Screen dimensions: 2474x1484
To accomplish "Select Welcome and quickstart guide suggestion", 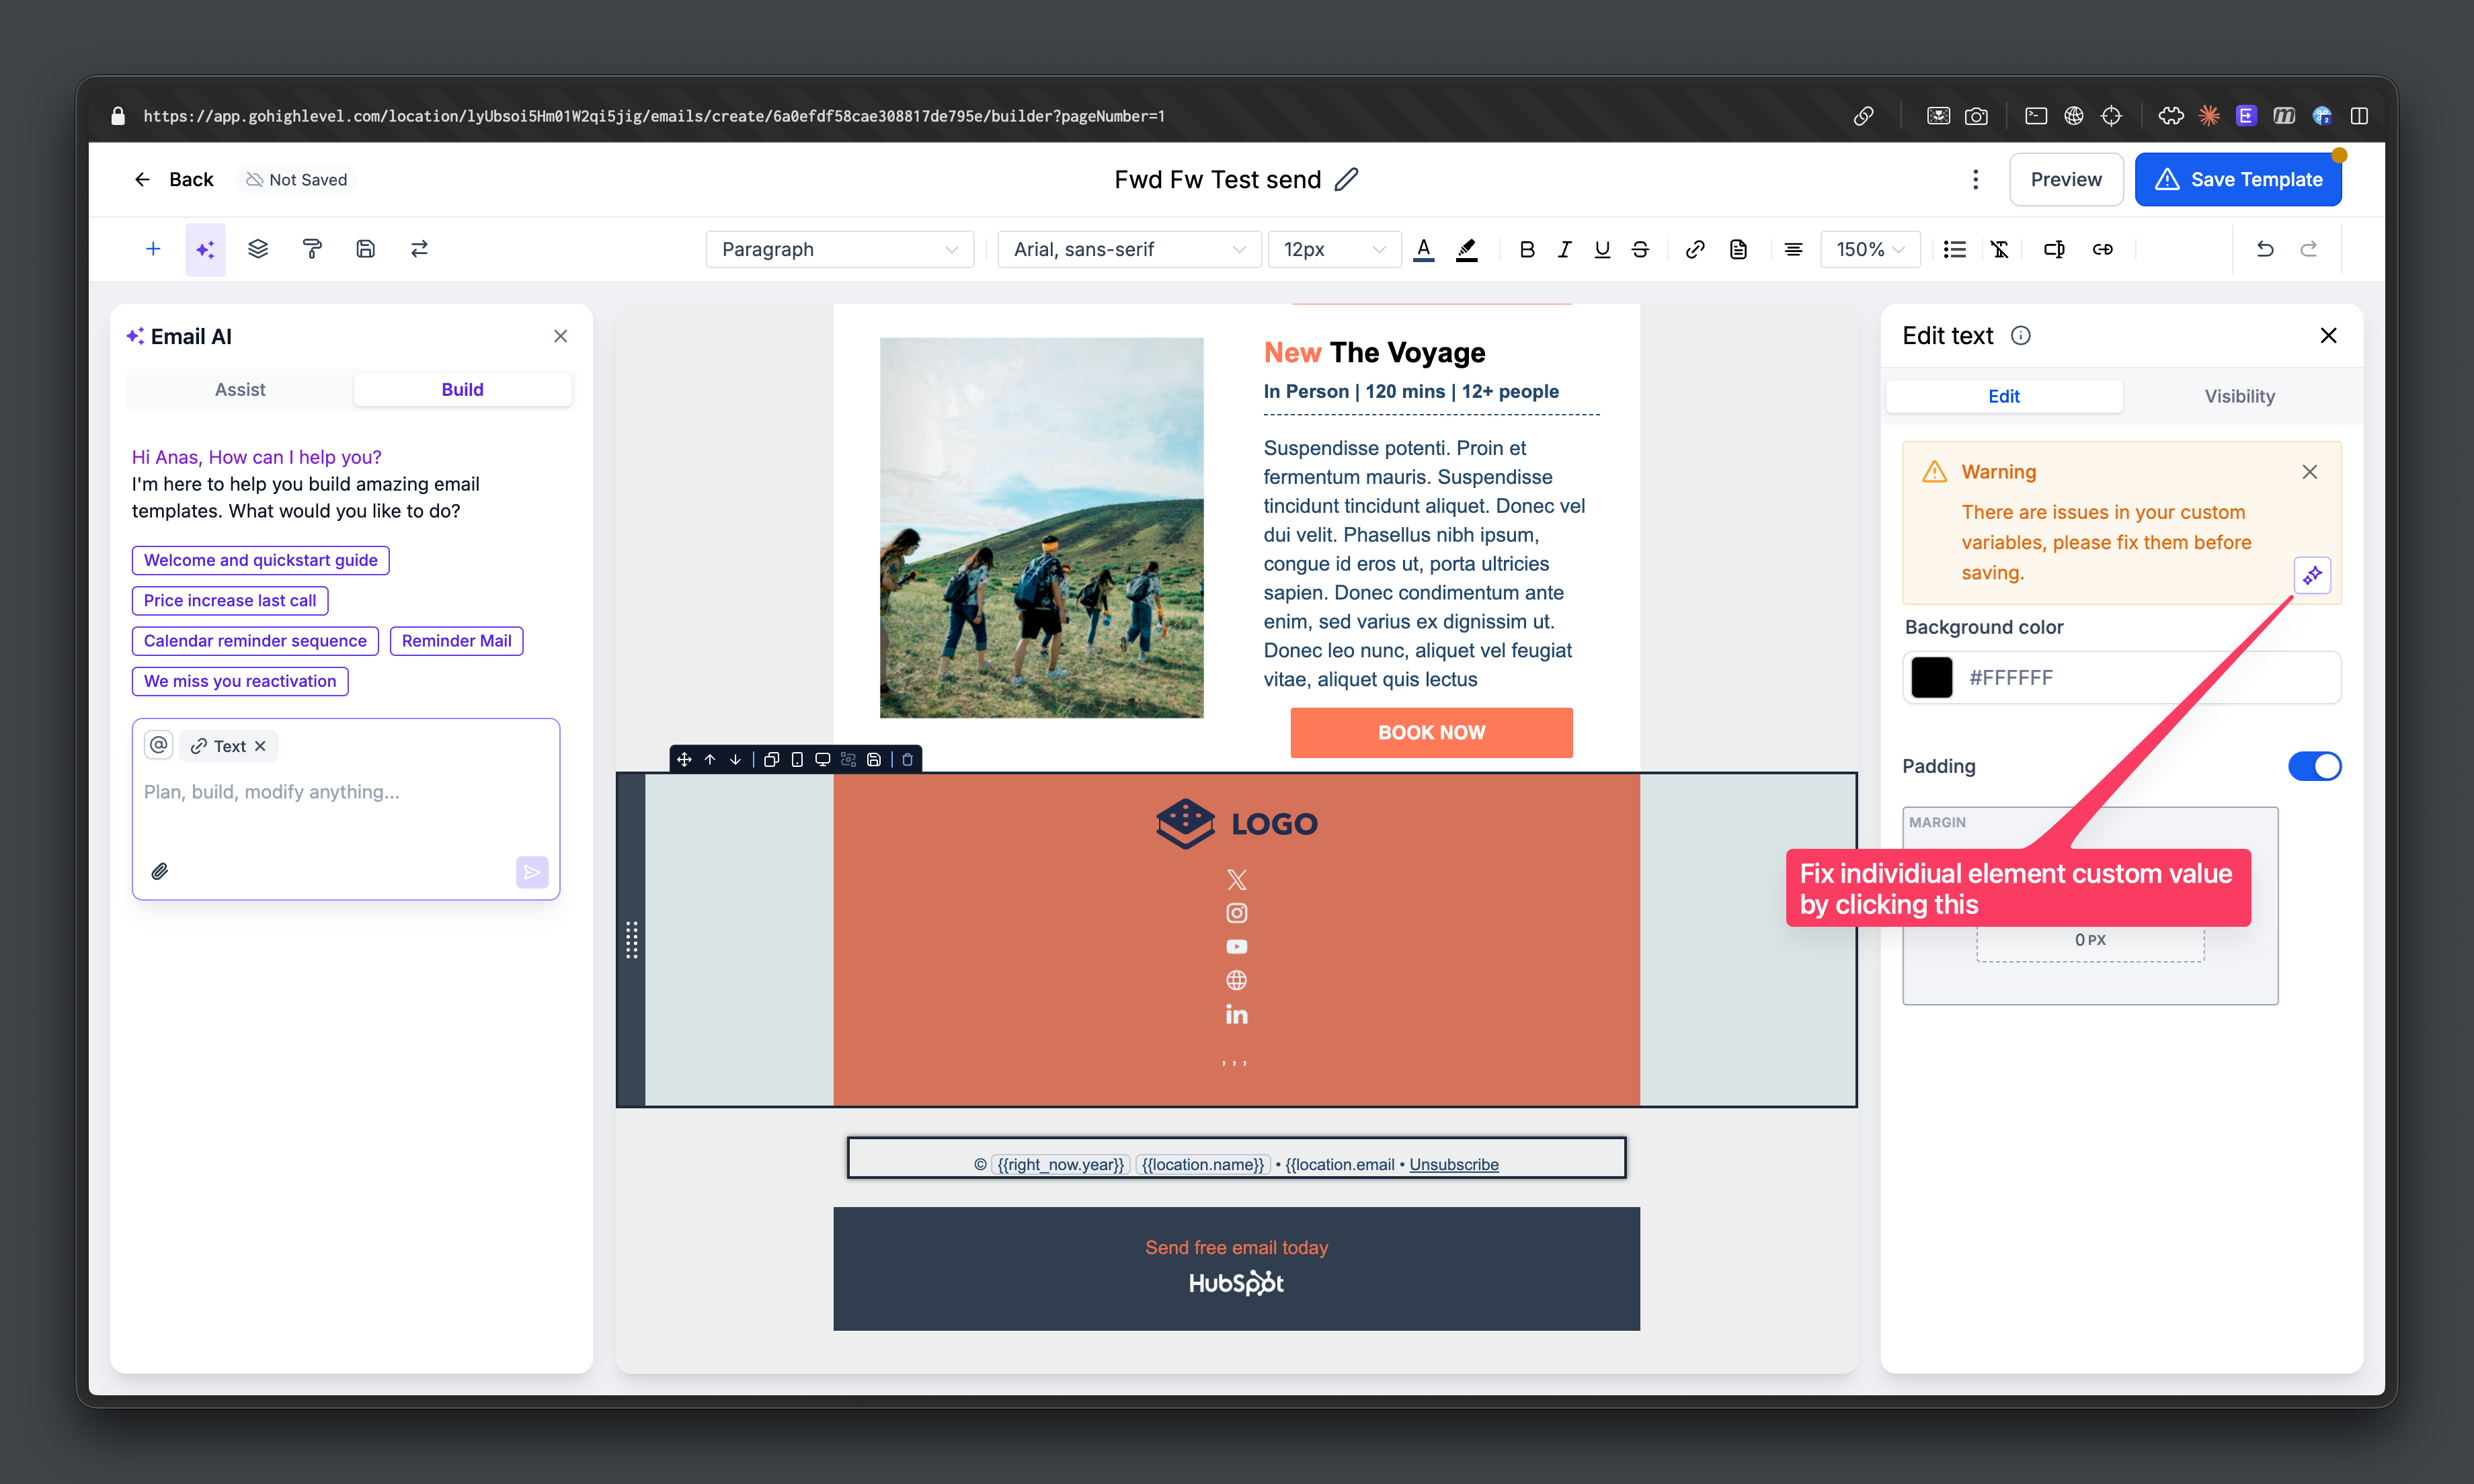I will point(260,560).
